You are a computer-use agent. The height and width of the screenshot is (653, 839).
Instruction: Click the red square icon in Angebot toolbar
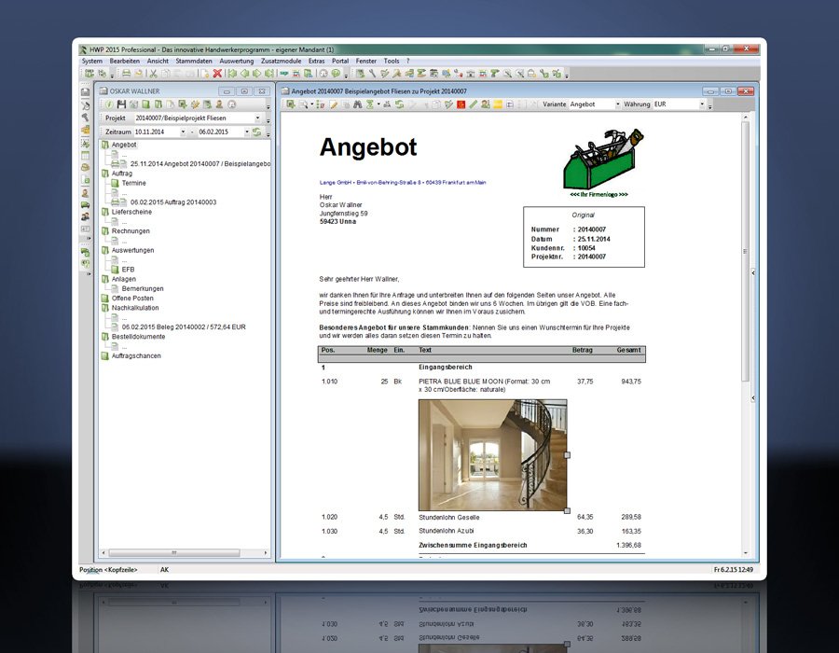point(461,104)
